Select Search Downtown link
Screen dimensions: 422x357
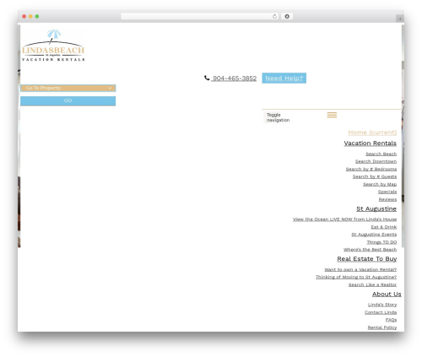click(376, 161)
